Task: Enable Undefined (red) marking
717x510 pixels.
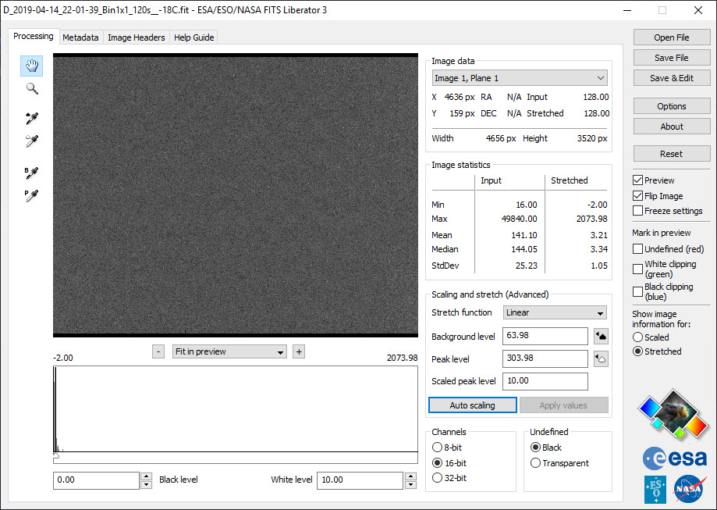Action: (638, 249)
